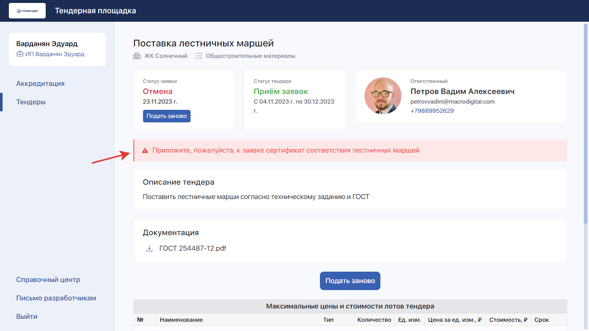The height and width of the screenshot is (331, 589).
Task: Click the briefcase icon beside ИП Варданян Эдуард
Action: click(x=20, y=54)
